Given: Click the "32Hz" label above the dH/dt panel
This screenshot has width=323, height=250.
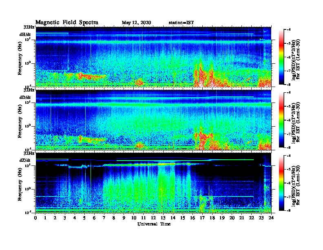Looking at the screenshot, I should click(x=29, y=27).
